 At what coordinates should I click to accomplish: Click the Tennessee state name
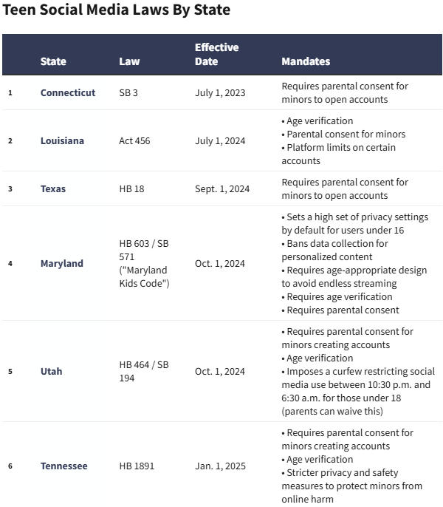coord(63,466)
